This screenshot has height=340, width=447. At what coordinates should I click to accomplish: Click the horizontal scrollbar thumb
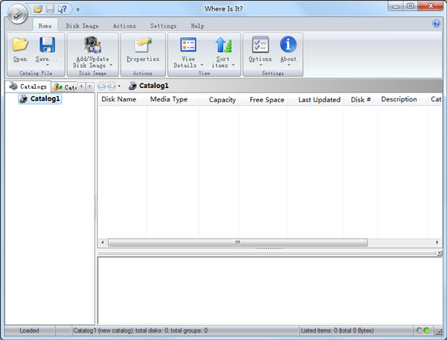238,242
